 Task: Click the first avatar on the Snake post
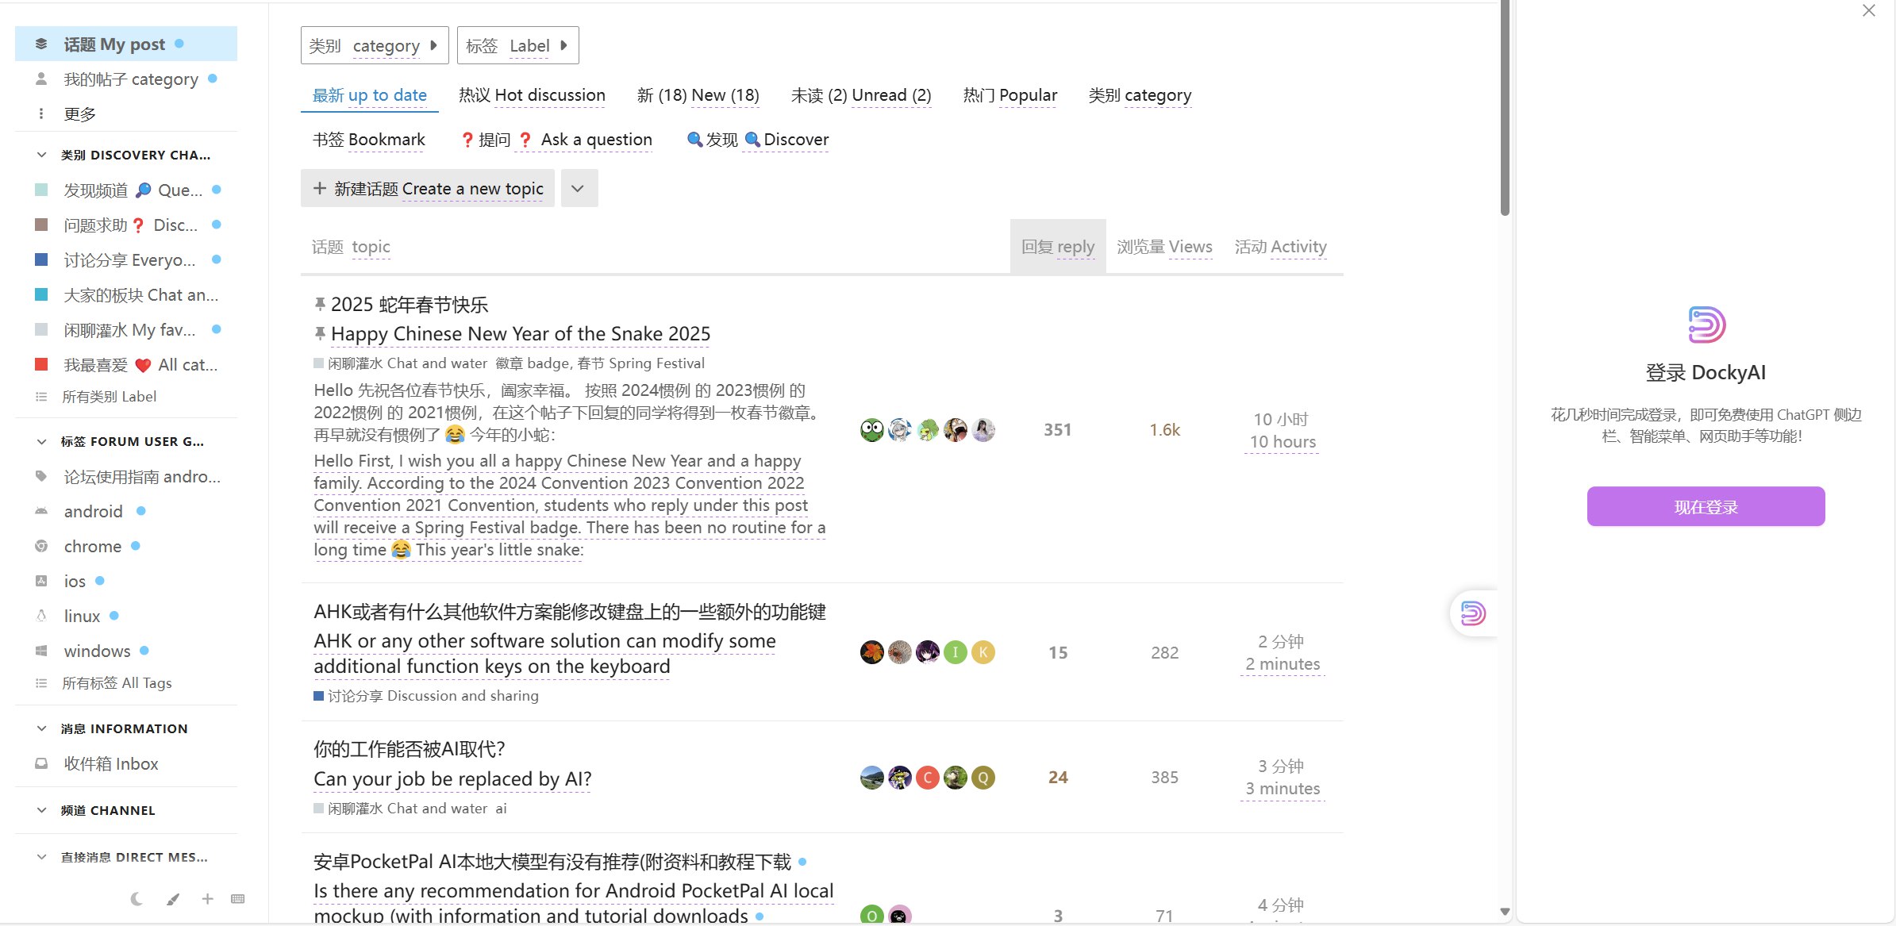tap(871, 429)
